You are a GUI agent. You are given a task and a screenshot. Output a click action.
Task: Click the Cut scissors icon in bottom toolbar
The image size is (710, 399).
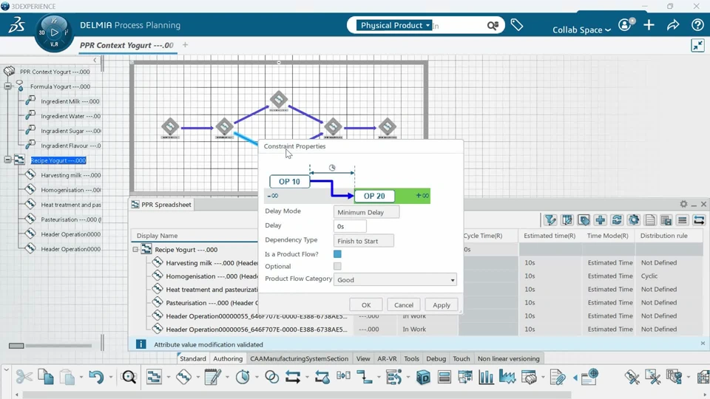point(24,376)
